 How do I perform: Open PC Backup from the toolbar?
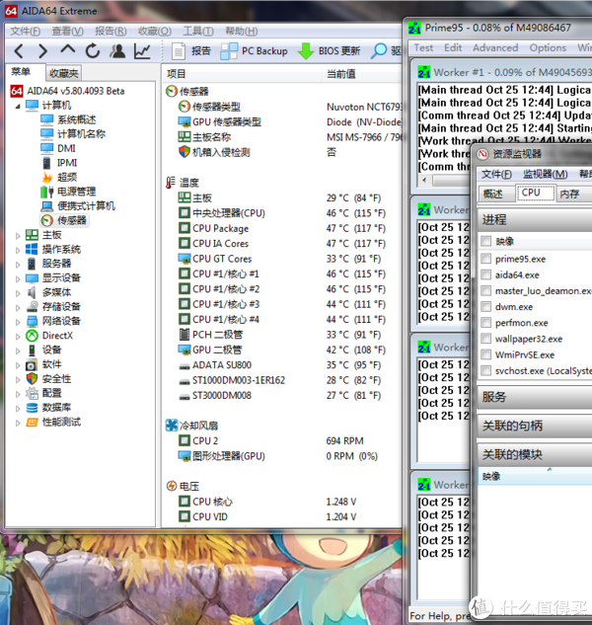click(254, 50)
